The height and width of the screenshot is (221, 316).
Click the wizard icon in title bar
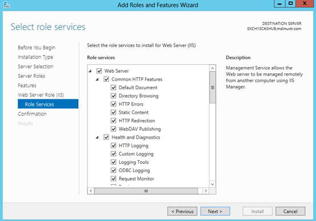(x=7, y=5)
